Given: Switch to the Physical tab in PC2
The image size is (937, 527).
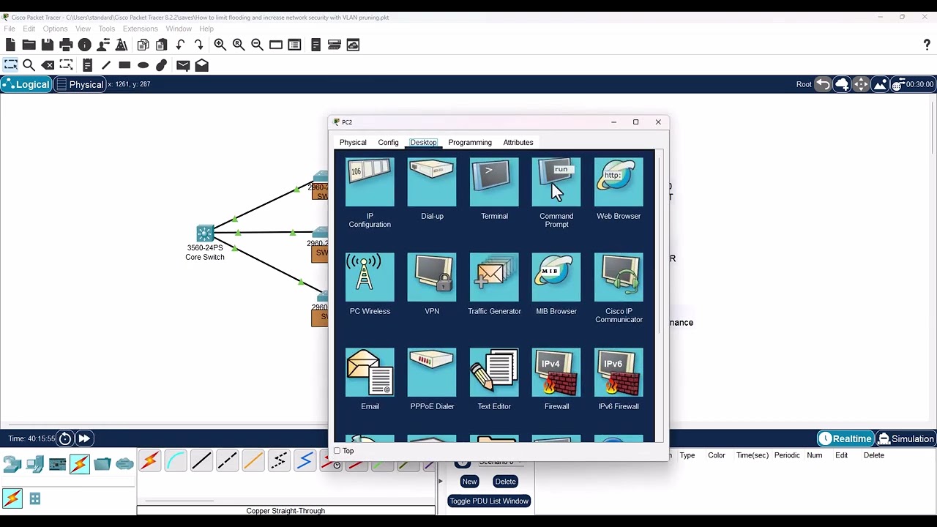Looking at the screenshot, I should coord(353,142).
